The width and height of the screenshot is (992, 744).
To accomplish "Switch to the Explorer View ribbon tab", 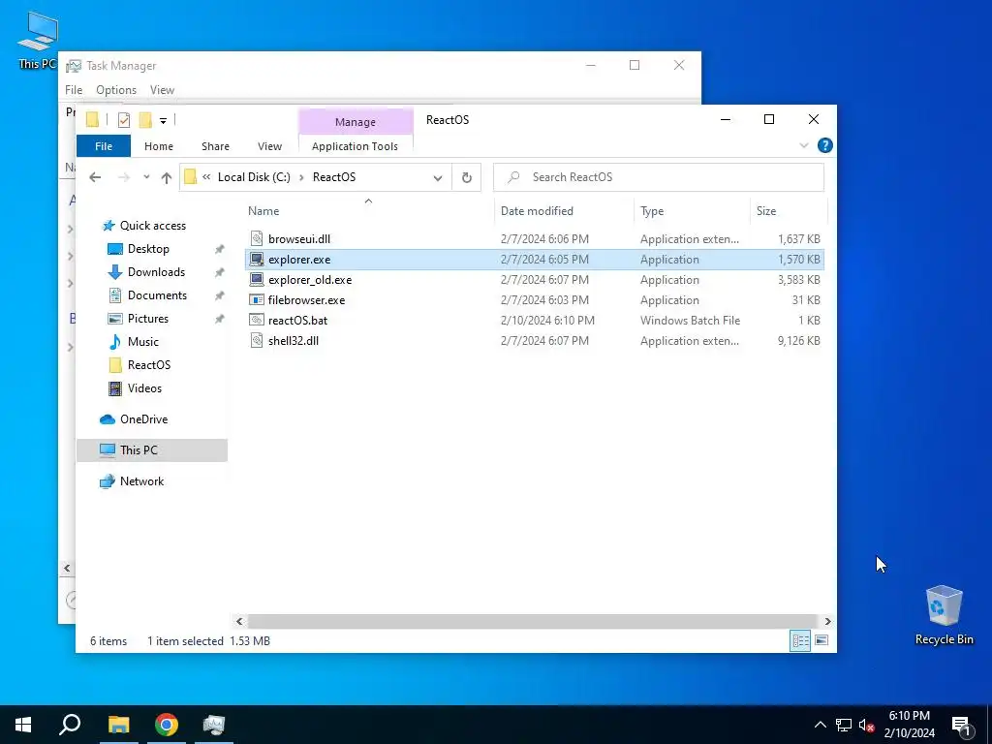I will click(x=269, y=146).
